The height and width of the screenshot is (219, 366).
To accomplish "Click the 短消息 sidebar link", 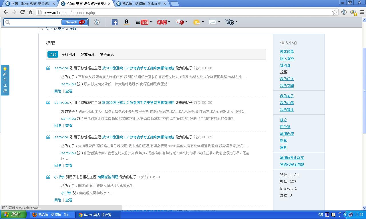I will coord(285,65).
